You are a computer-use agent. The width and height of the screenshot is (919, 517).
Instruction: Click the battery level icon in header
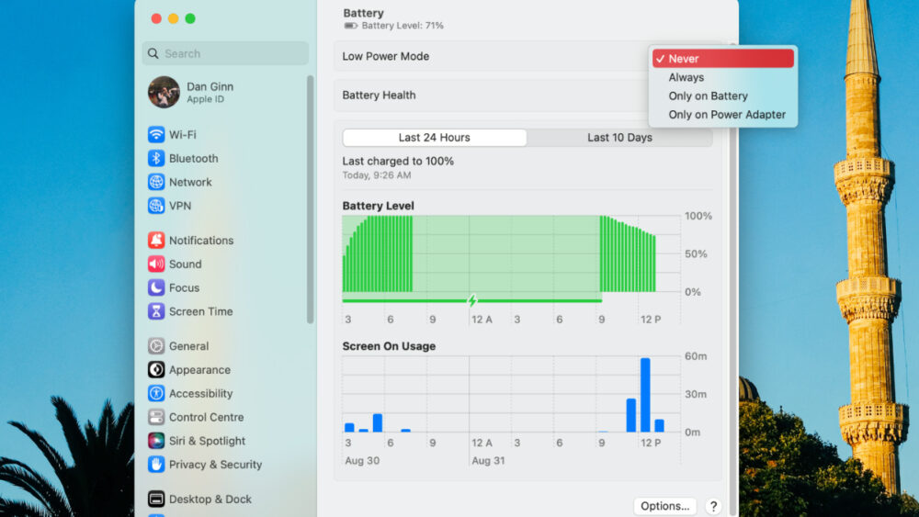(x=350, y=26)
